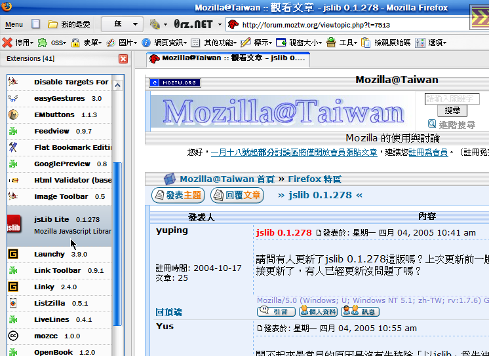
Task: Click the red X disable icon
Action: (7, 43)
